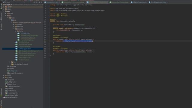Hide the Project panel with the hide icon

(x=42, y=2)
